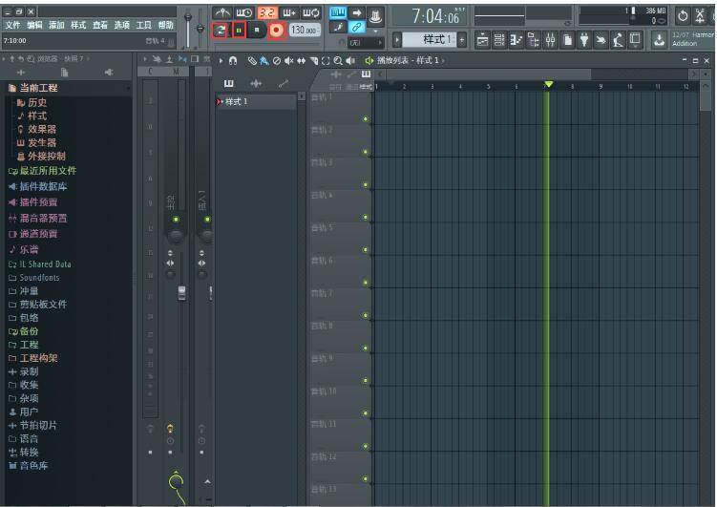Click the 130.000 tempo field

[305, 31]
